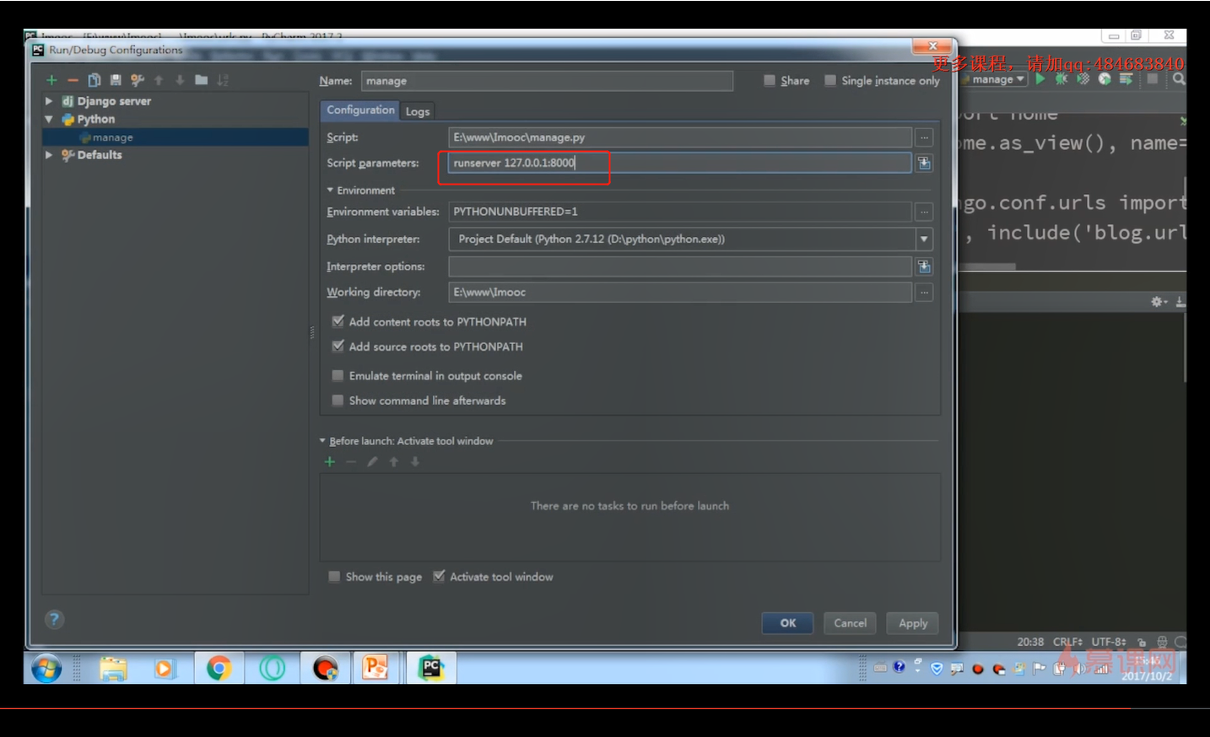Start debugging from the PyCharm toolbar

(1061, 78)
